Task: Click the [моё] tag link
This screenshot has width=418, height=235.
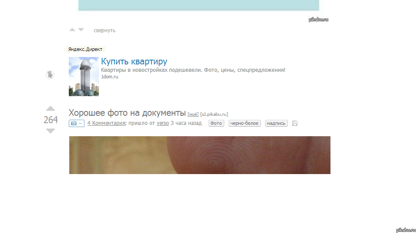Action: click(193, 114)
